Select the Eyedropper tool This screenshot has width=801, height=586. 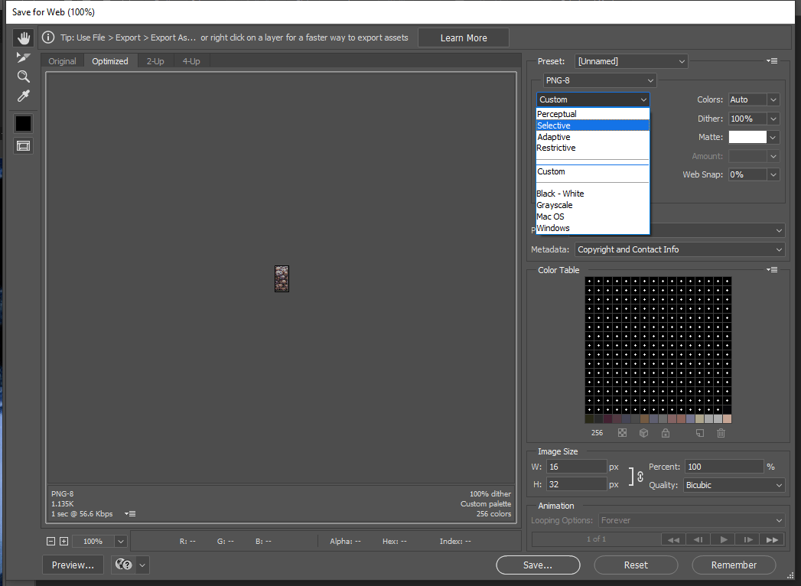[x=24, y=96]
